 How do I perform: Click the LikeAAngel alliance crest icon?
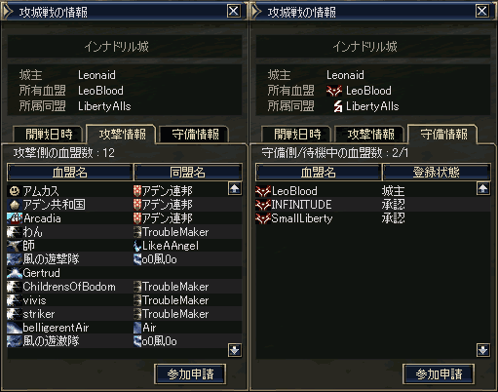(137, 246)
